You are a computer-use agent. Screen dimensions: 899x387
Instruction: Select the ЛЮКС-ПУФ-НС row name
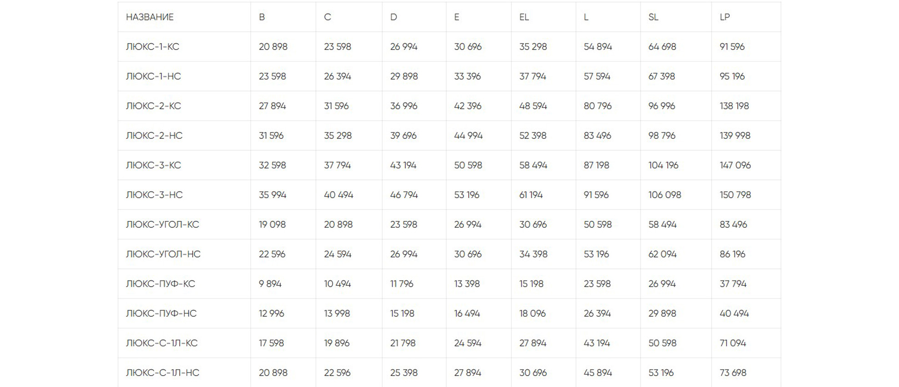tap(161, 313)
